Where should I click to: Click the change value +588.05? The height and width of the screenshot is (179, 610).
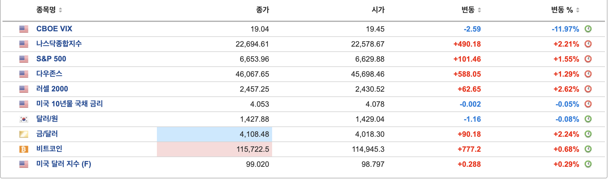[467, 74]
